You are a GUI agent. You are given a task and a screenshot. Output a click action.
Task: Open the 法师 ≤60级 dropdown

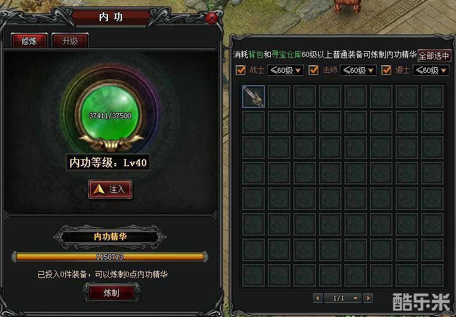358,70
